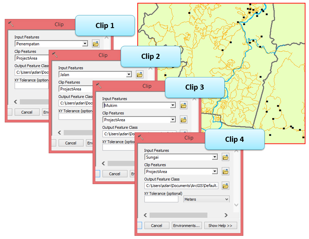Viewport: 309px width, 239px height.
Task: Open the Jalan Input Features dropdown
Action: click(x=129, y=74)
